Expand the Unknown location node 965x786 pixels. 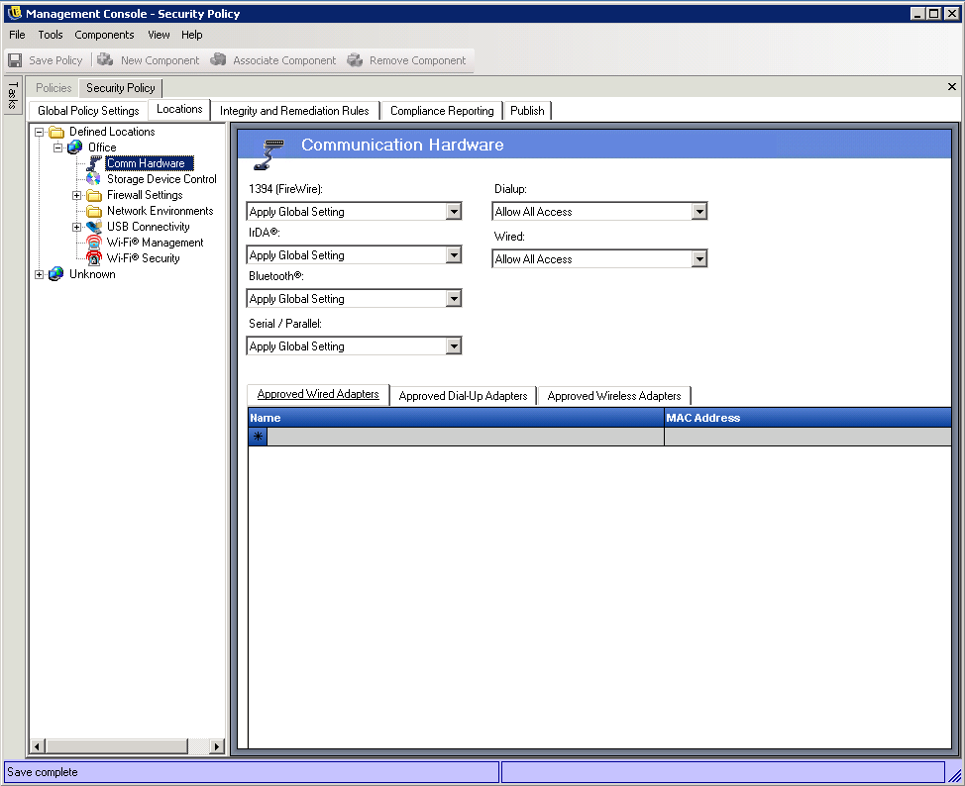click(x=39, y=274)
